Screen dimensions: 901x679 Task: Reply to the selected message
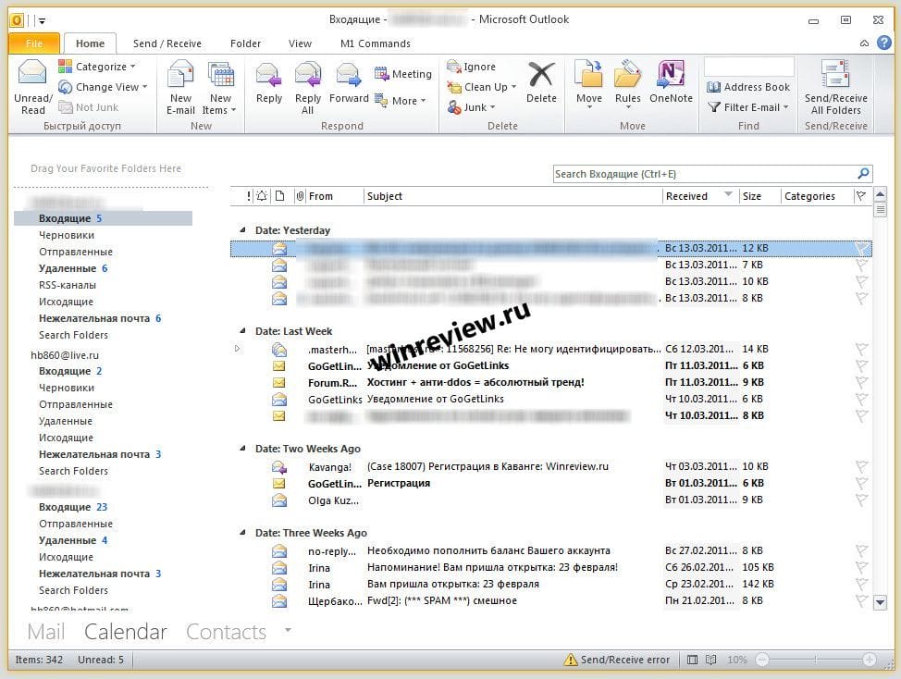click(x=269, y=84)
